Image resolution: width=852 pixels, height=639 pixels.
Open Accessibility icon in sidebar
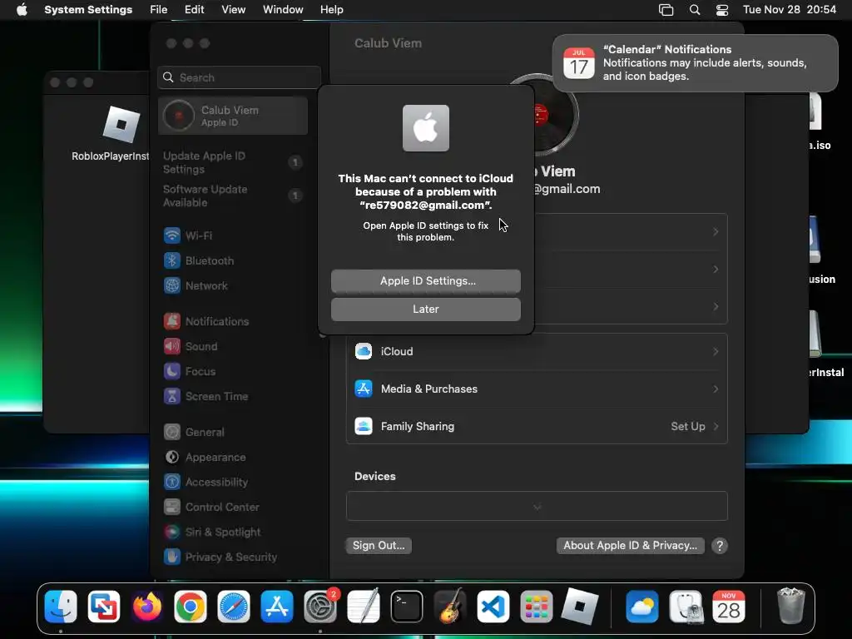click(171, 482)
